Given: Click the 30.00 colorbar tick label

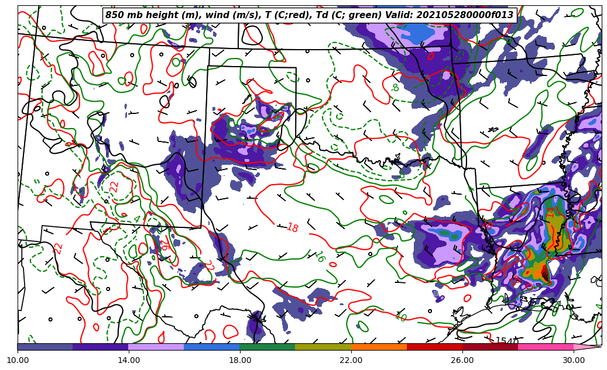Looking at the screenshot, I should click(x=574, y=360).
